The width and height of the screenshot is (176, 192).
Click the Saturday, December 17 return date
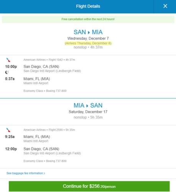(88, 112)
